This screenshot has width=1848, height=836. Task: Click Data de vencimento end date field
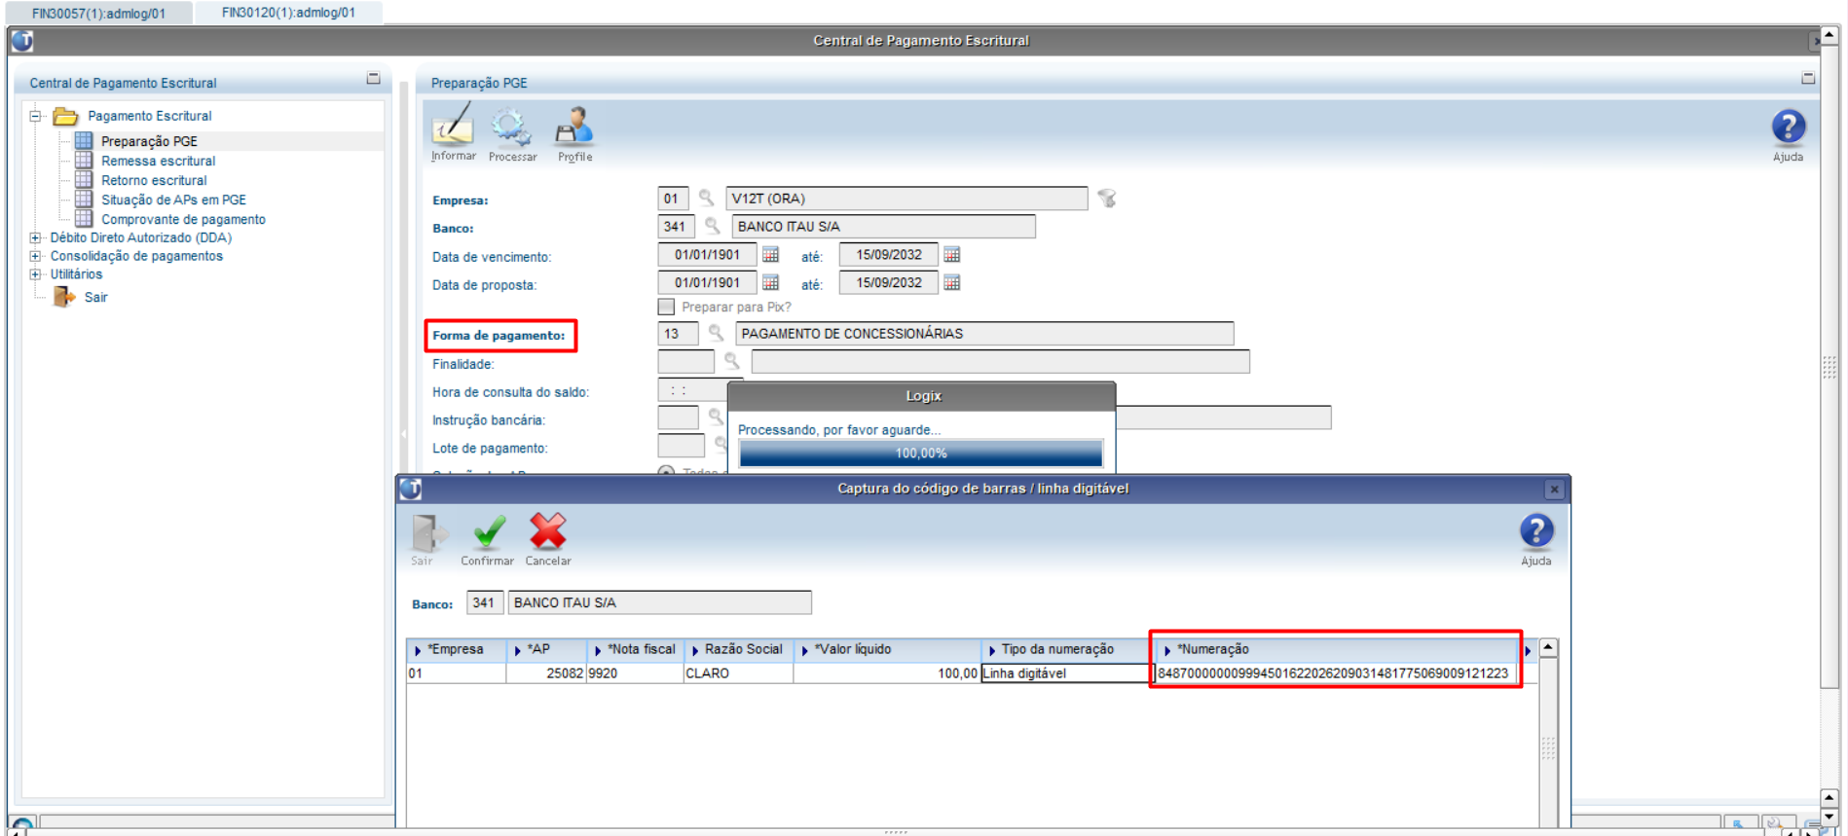[x=888, y=255]
